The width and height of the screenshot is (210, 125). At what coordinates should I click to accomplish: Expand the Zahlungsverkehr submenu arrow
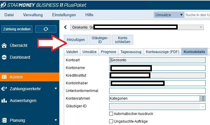pos(56,88)
